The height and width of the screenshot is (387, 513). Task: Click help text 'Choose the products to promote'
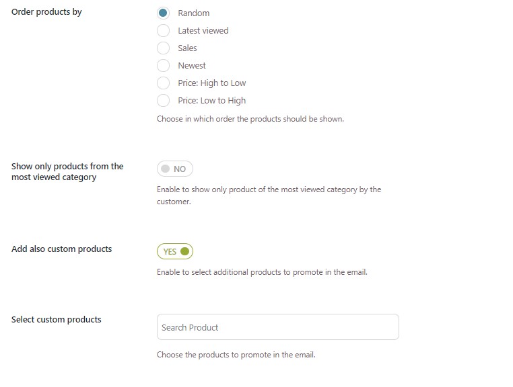point(236,354)
